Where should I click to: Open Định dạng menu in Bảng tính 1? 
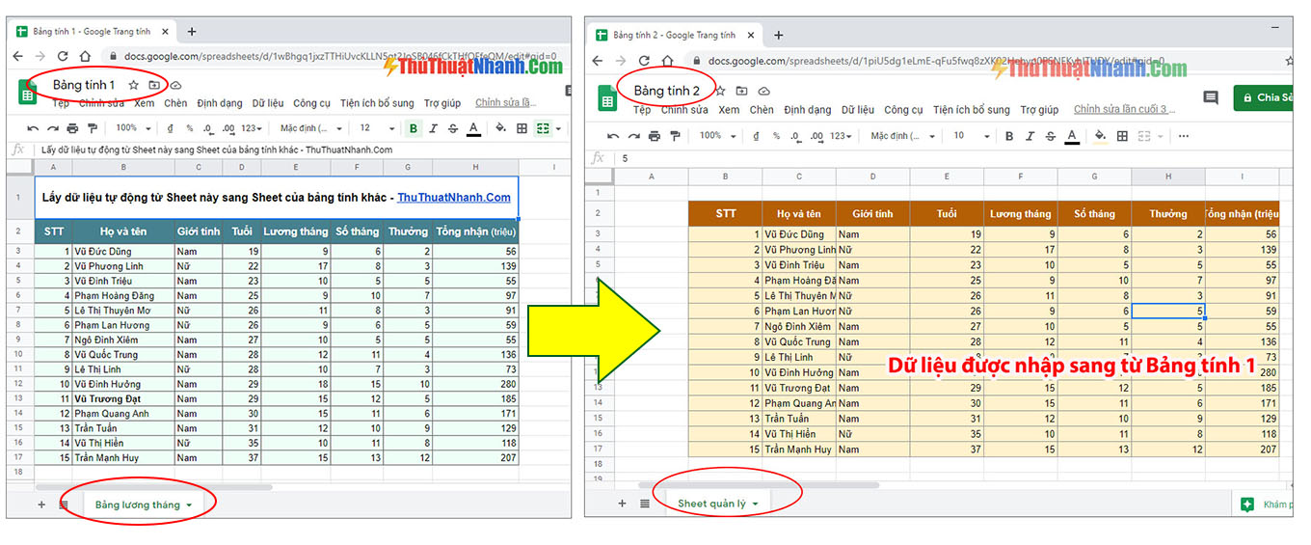[220, 103]
